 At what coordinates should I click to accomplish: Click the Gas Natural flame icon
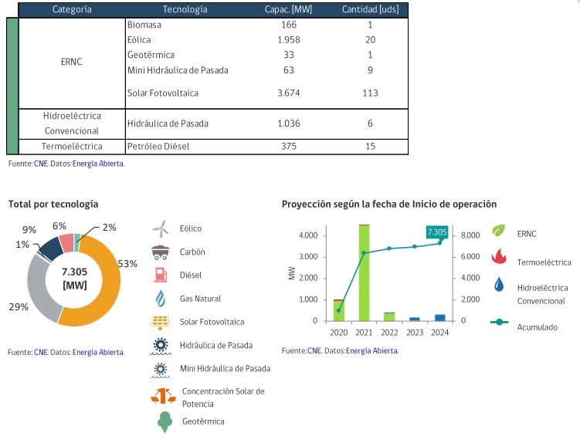click(x=161, y=298)
